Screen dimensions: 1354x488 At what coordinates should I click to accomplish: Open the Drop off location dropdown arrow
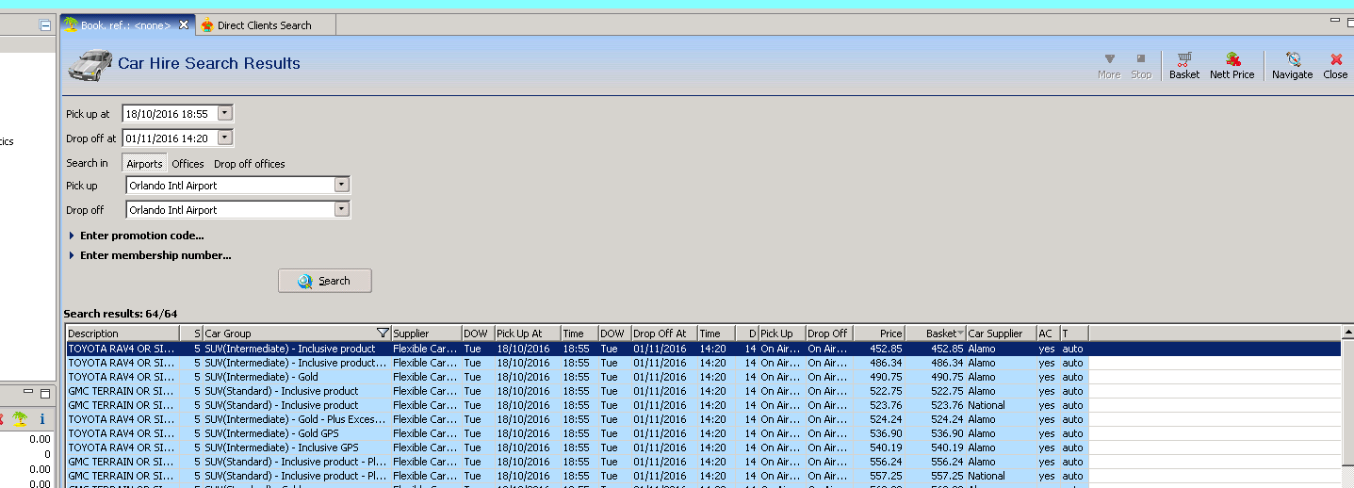point(342,210)
